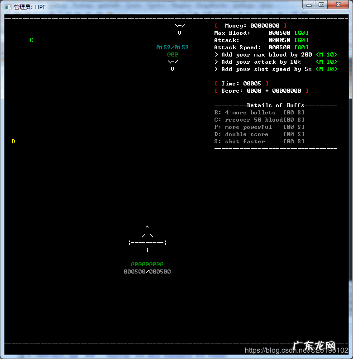Click the 'C: recover 50 blood' buff row
This screenshot has height=359, width=353.
tap(259, 120)
